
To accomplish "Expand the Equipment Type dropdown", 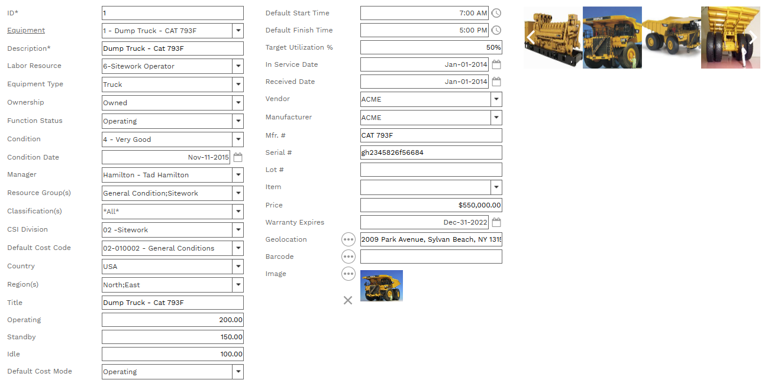I will pyautogui.click(x=238, y=85).
